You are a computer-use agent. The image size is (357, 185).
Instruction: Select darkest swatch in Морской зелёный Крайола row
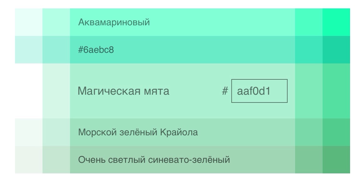tap(336, 132)
